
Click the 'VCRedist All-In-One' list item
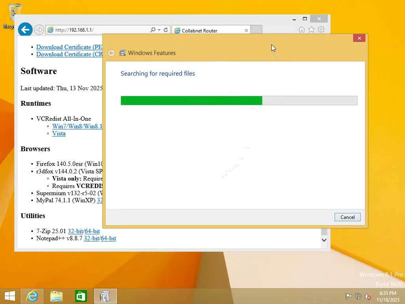pos(64,119)
